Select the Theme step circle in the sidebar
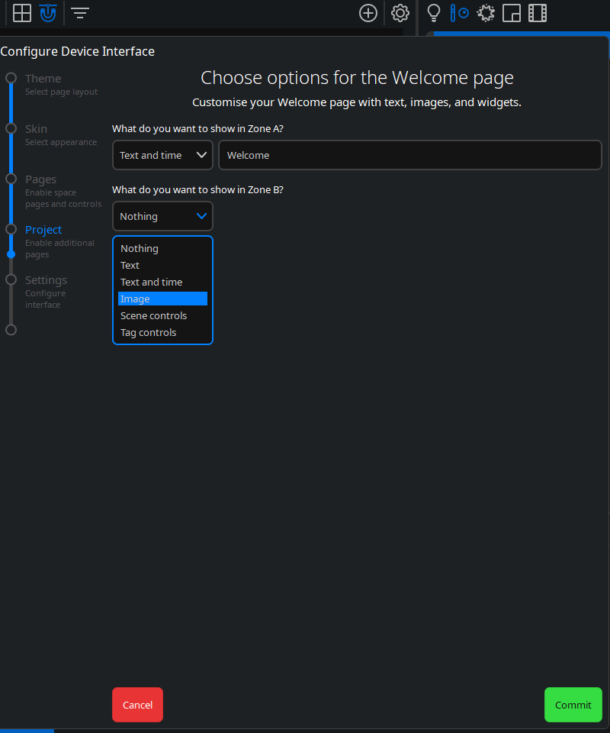 [x=11, y=78]
